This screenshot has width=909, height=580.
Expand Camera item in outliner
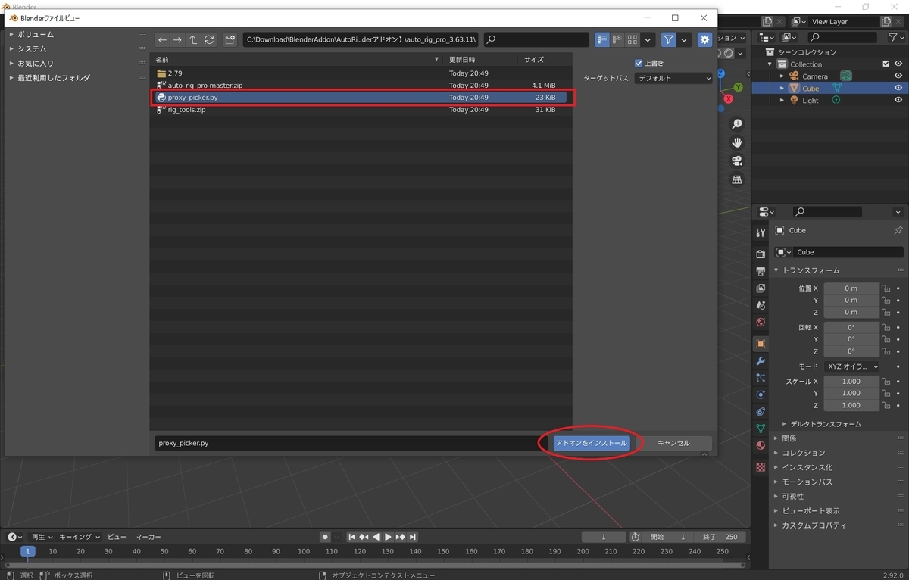point(782,76)
